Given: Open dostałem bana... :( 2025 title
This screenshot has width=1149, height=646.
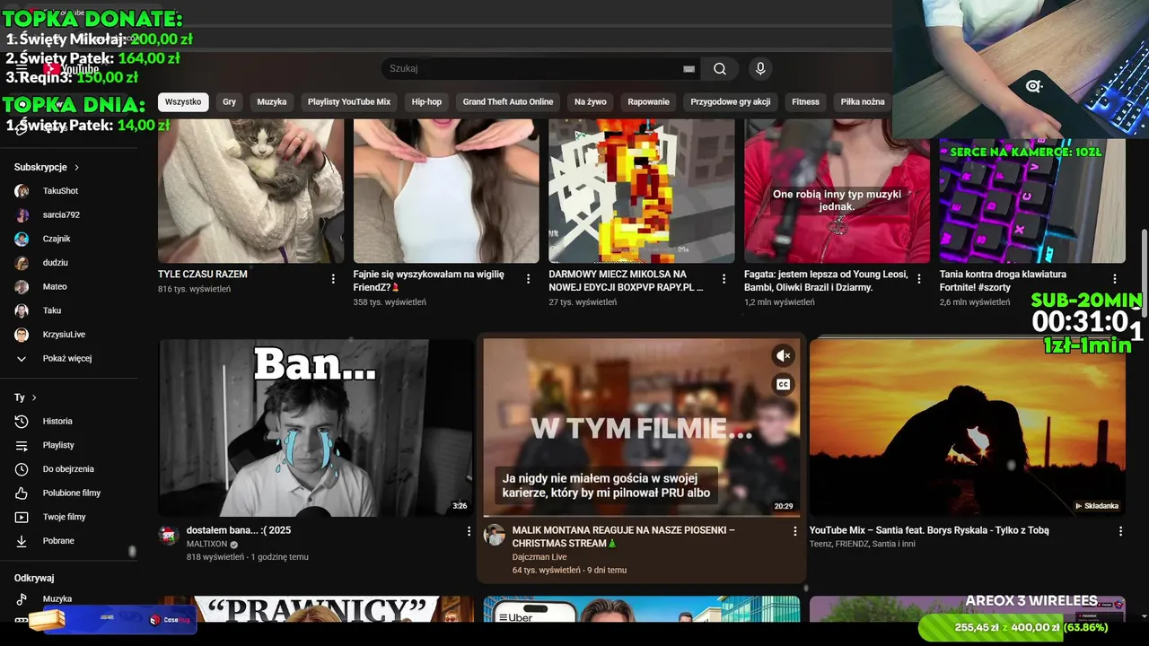Looking at the screenshot, I should point(239,530).
